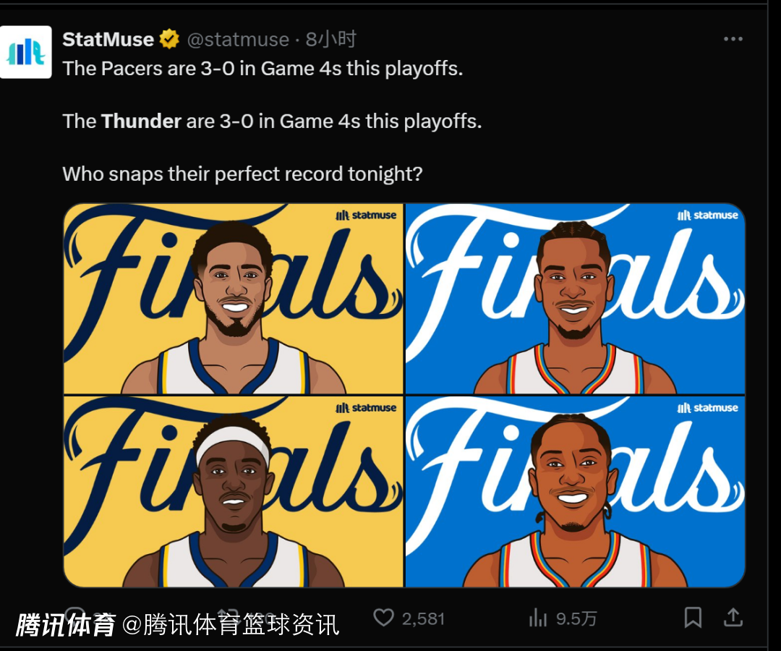Screen dimensions: 781x651
Task: Open top-right Thunder player image
Action: click(576, 298)
